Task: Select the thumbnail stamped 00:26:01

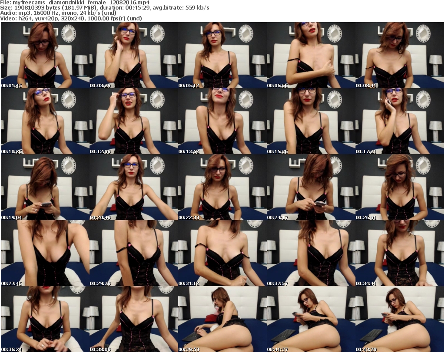Action: (x=400, y=187)
